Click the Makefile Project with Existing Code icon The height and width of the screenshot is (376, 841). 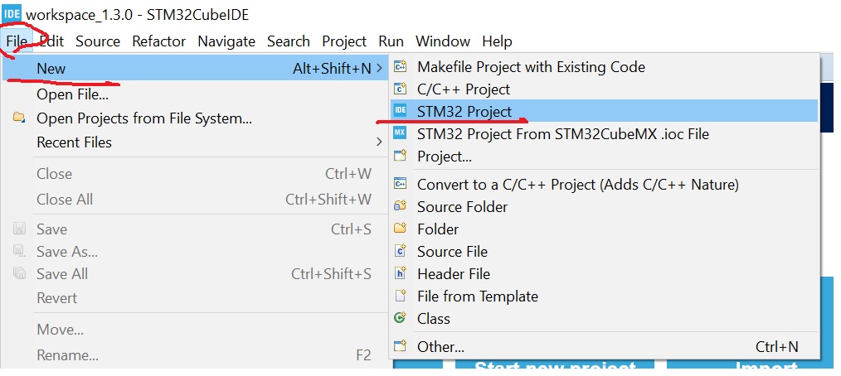[401, 66]
